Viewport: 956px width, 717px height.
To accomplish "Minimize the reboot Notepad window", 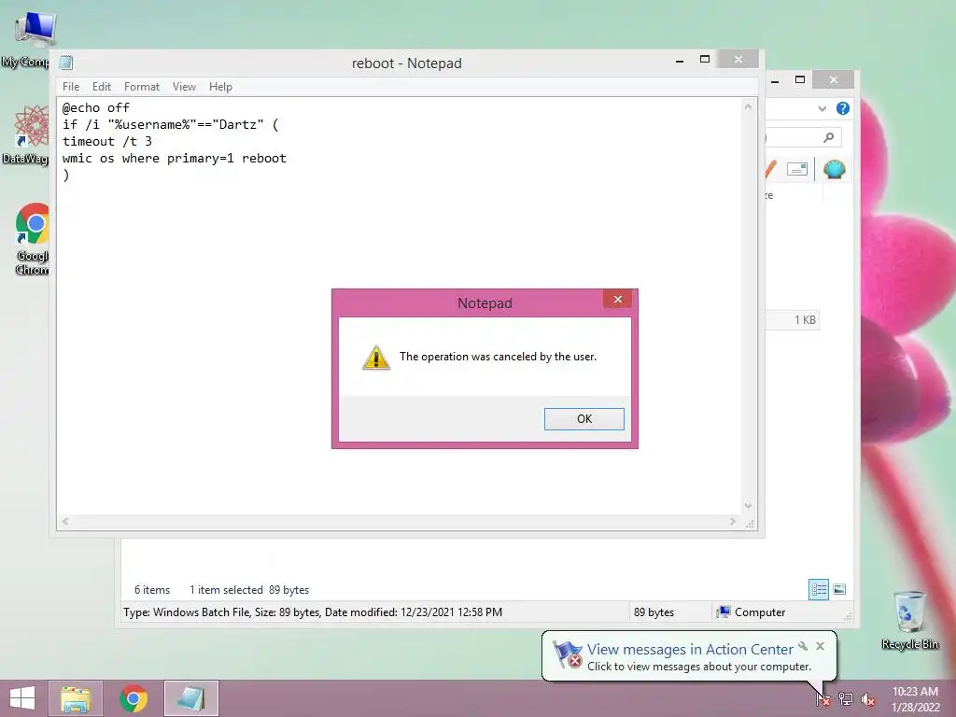I will click(x=680, y=61).
